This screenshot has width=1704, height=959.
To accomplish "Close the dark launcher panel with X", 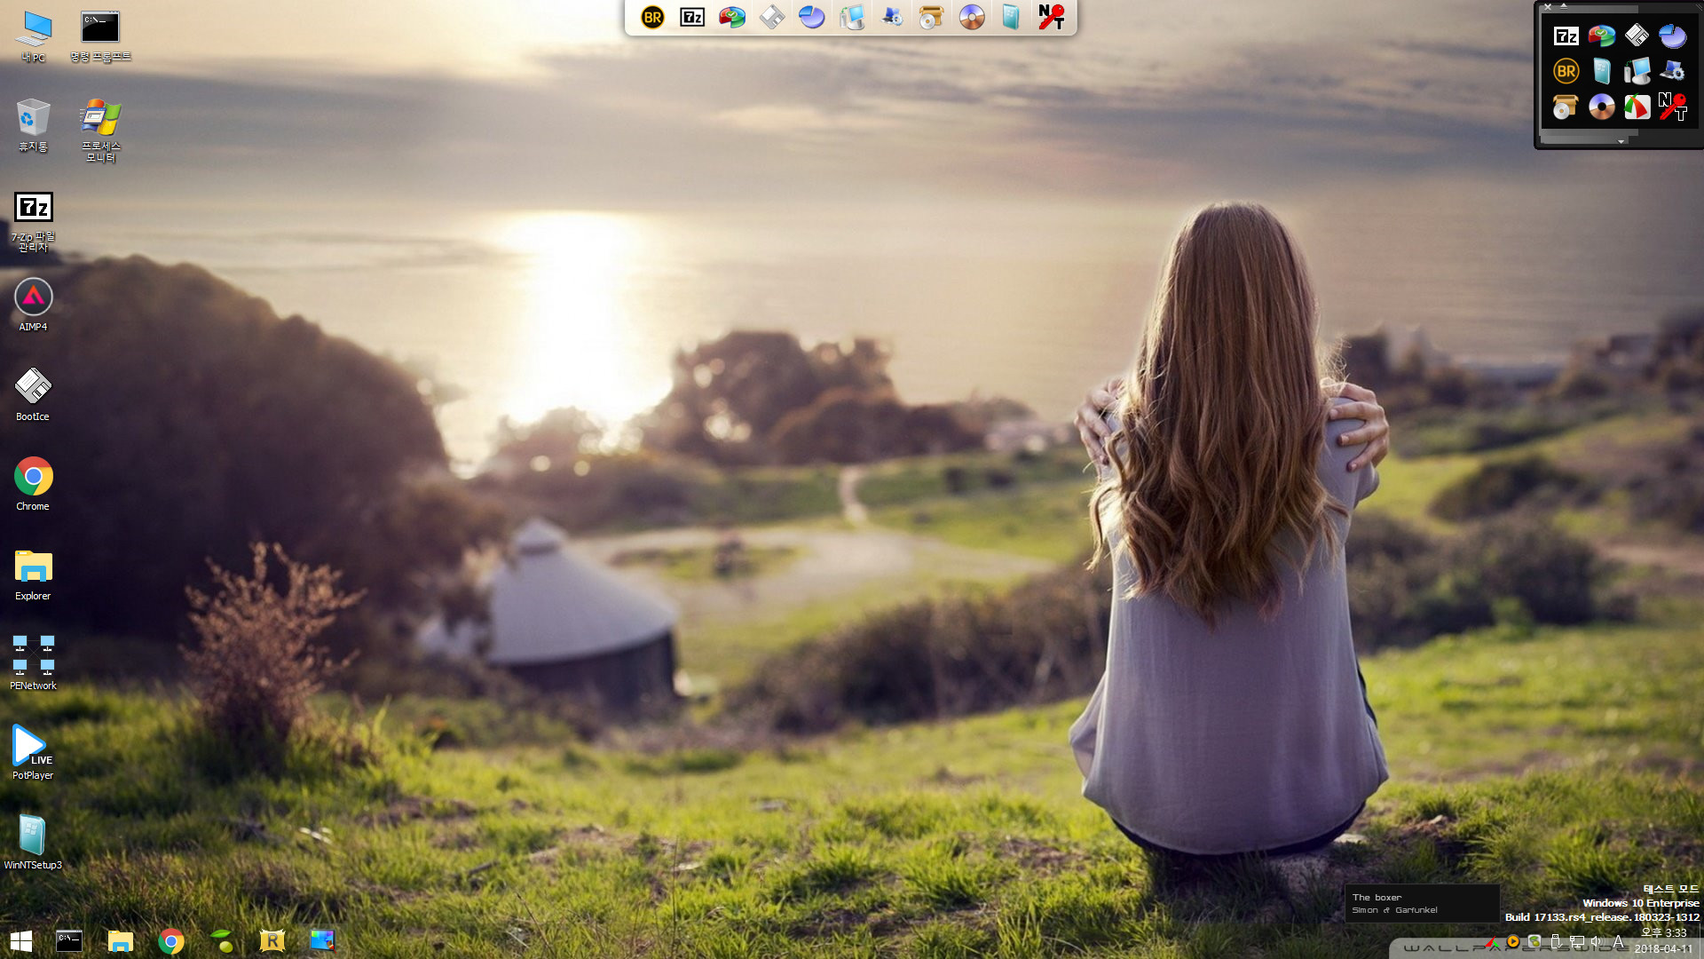I will tap(1547, 6).
